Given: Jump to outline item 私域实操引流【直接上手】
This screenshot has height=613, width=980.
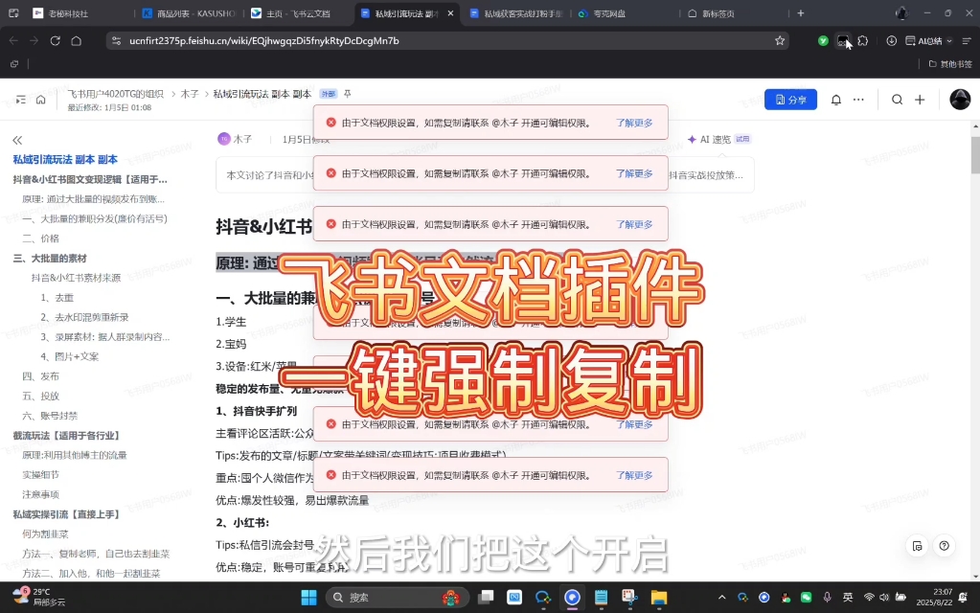Looking at the screenshot, I should click(x=66, y=514).
